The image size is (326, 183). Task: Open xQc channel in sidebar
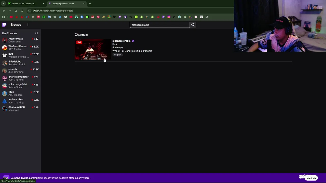point(20,55)
